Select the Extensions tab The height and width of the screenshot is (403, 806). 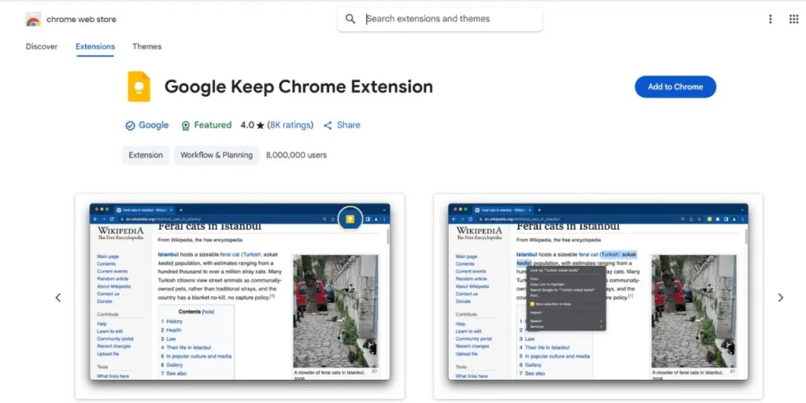[95, 46]
